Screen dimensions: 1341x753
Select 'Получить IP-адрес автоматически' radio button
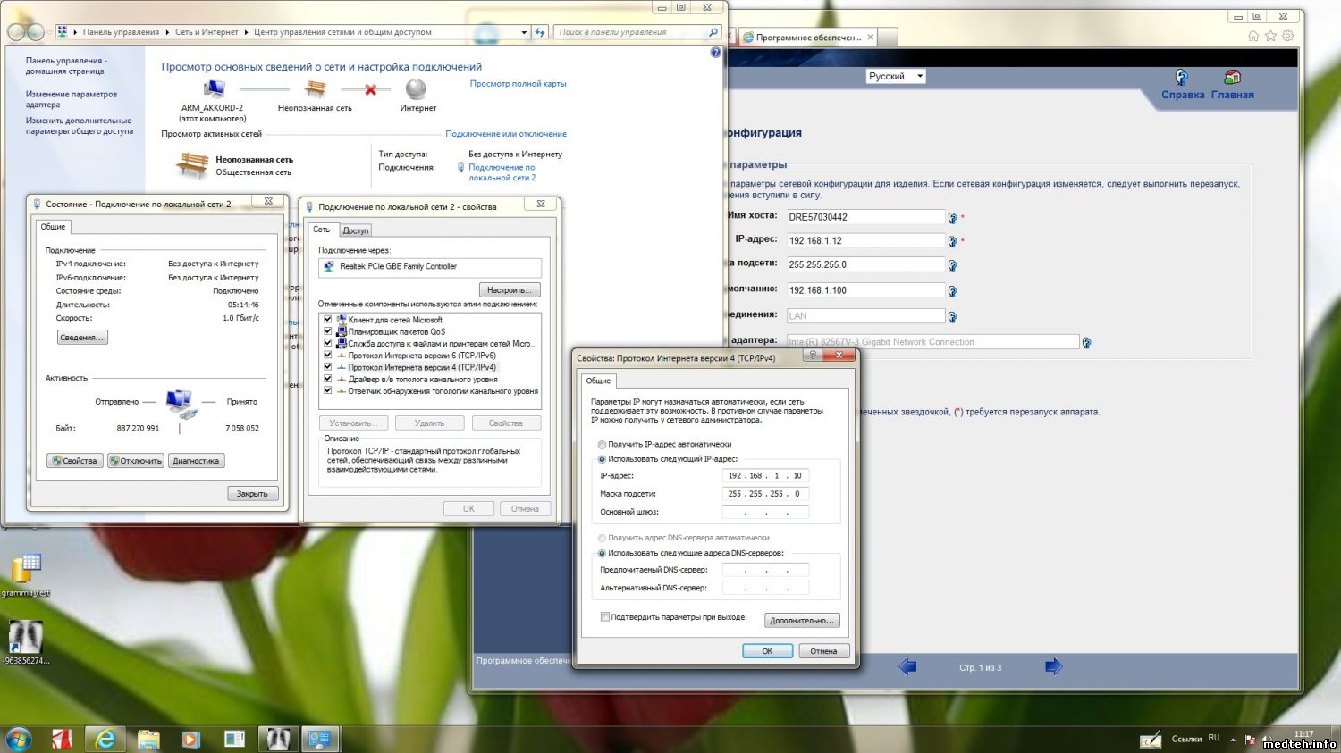[602, 444]
